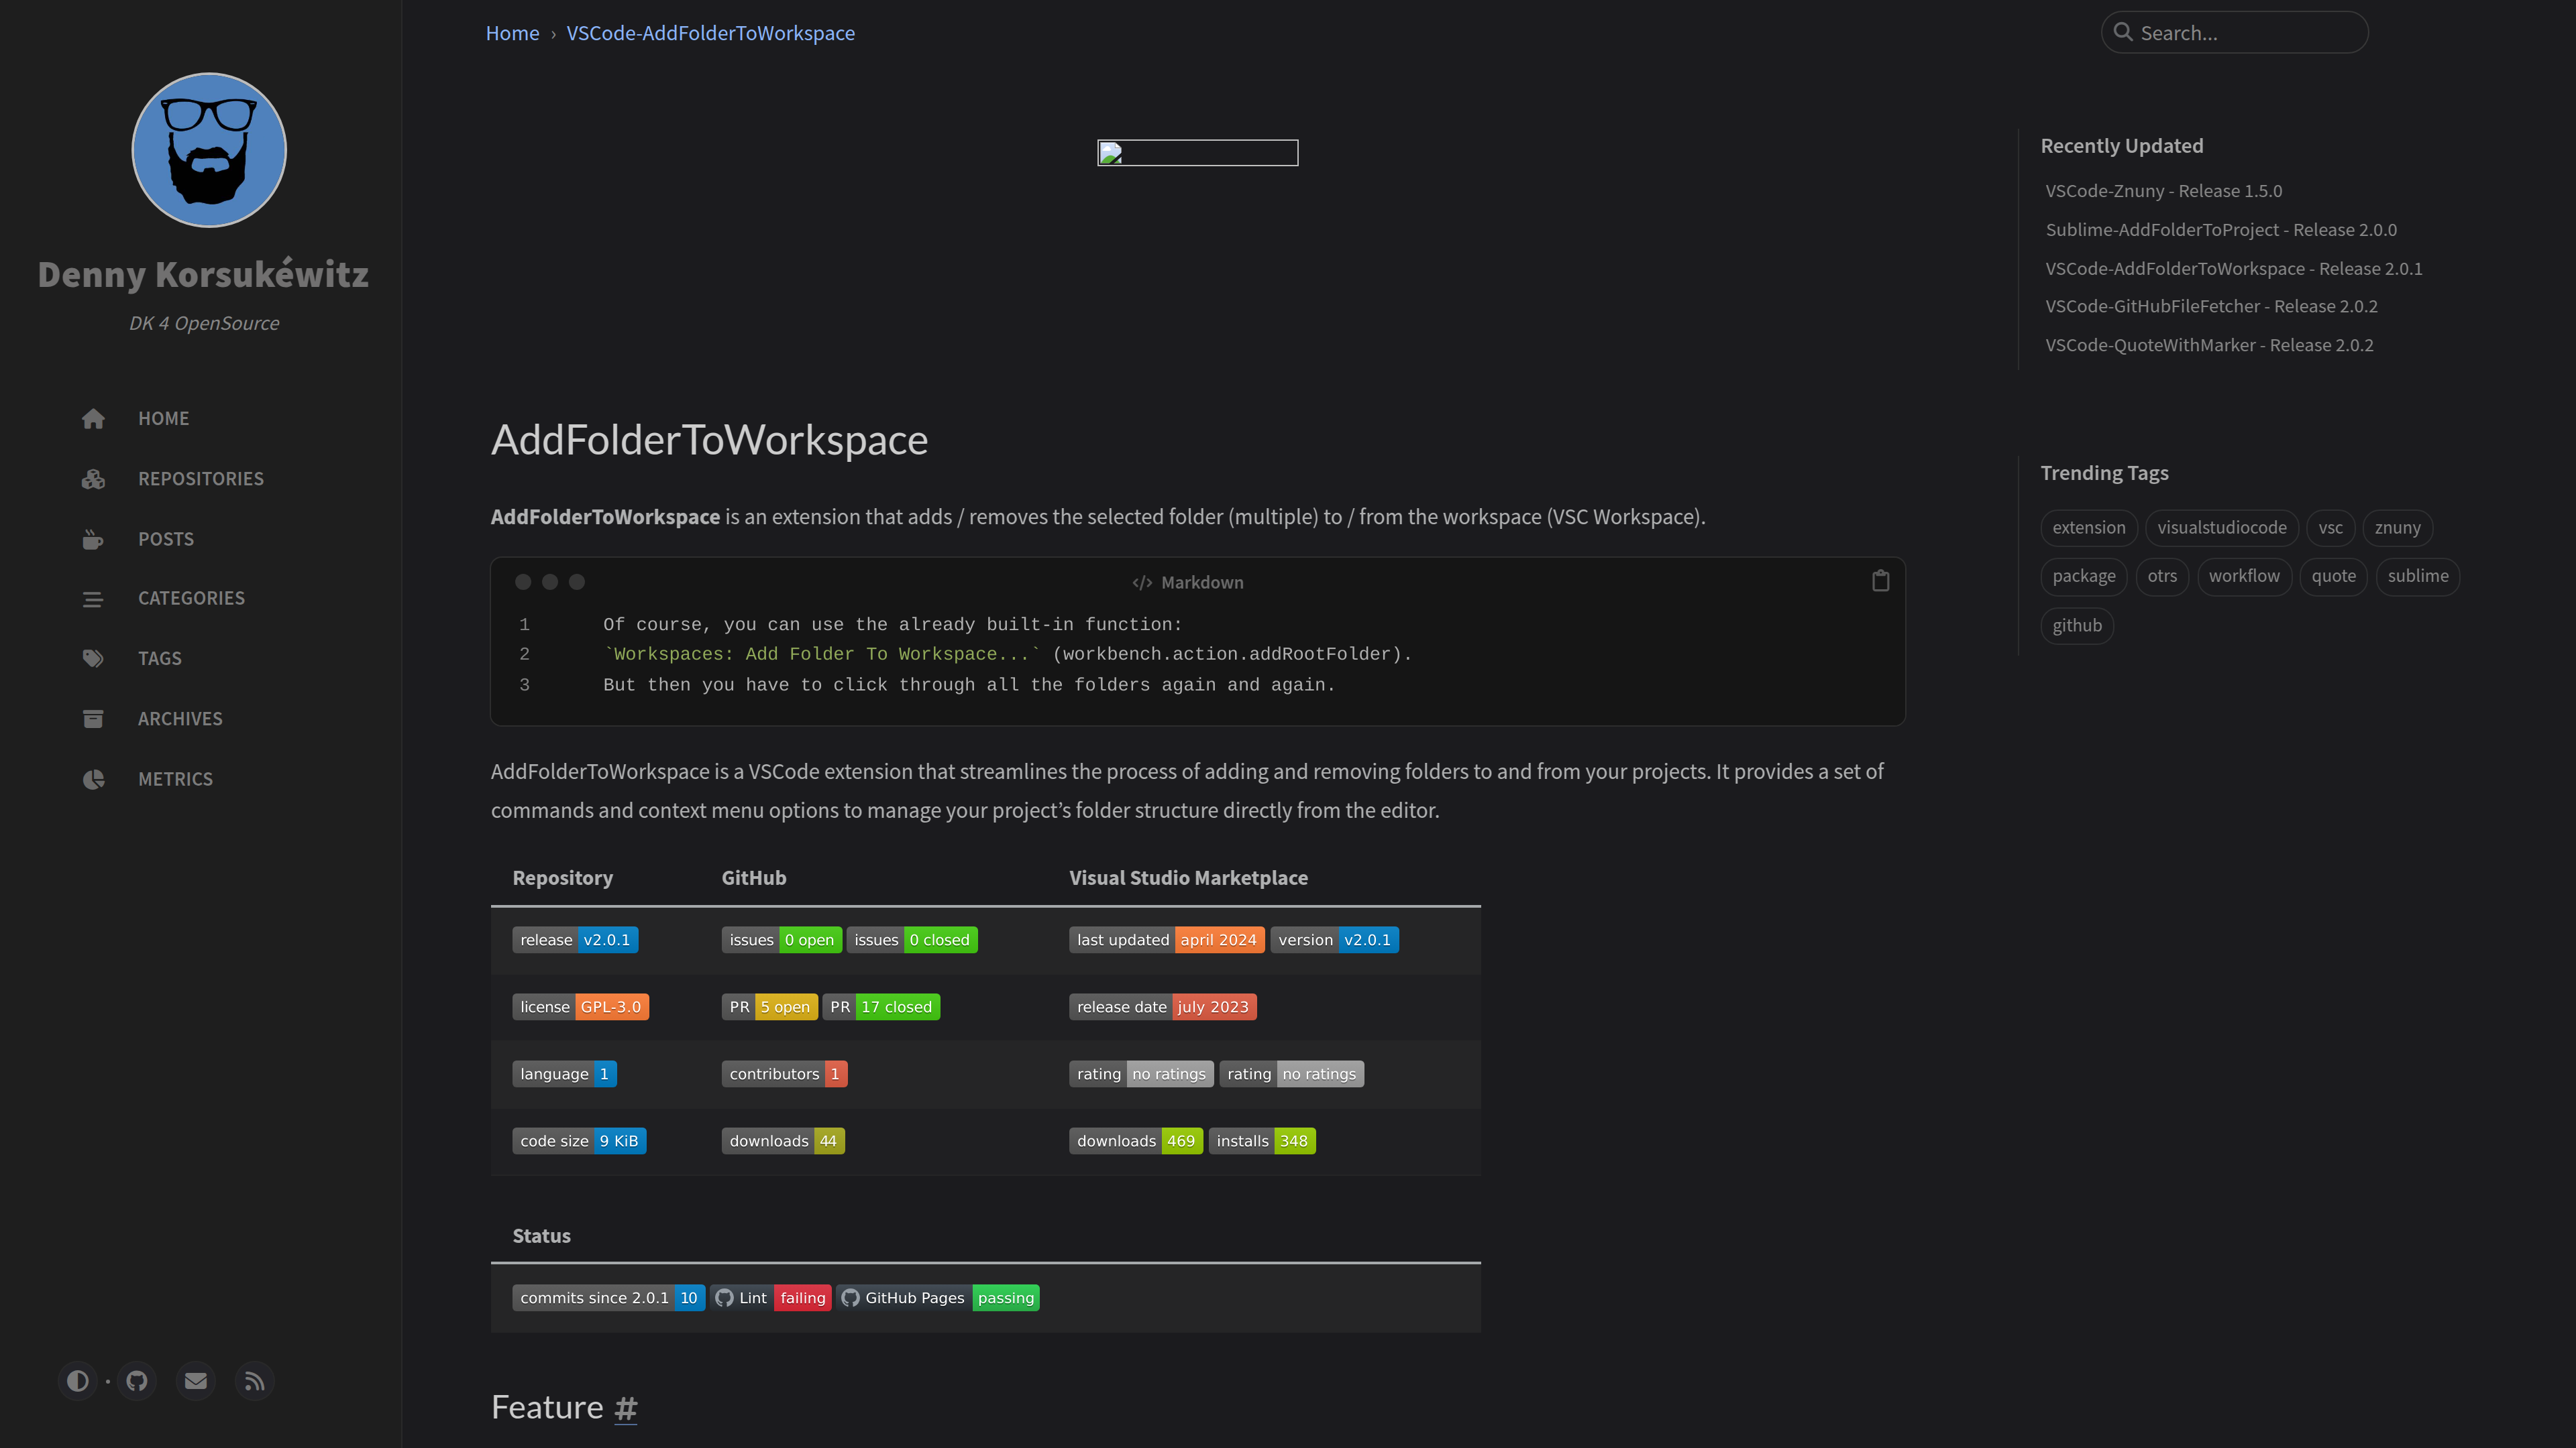Click the Denny Korsukéwitz site title
The width and height of the screenshot is (2576, 1448).
(203, 275)
